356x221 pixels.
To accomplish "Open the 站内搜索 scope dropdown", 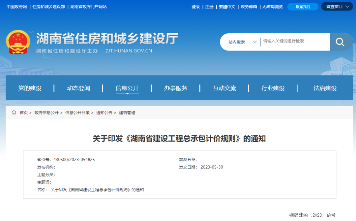I will tap(242, 42).
